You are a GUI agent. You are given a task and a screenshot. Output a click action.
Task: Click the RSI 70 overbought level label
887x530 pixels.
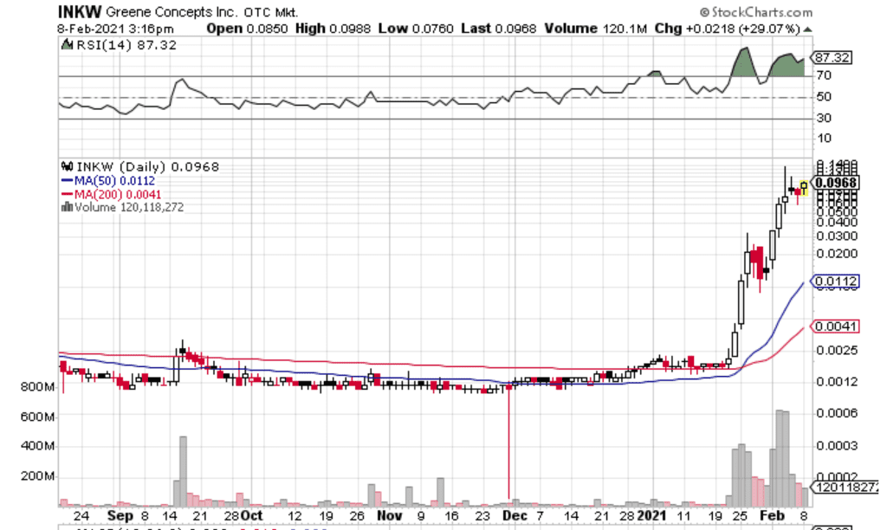click(824, 75)
